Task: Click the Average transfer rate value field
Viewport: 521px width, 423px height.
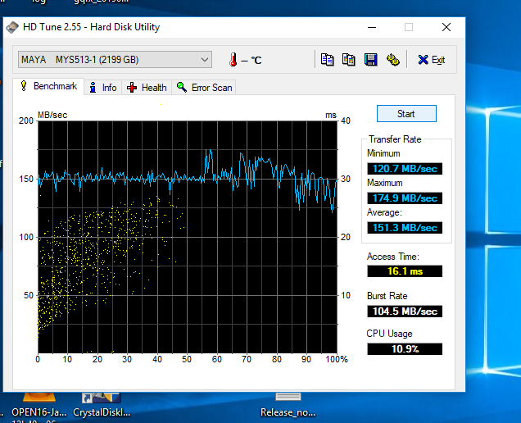Action: pos(405,228)
